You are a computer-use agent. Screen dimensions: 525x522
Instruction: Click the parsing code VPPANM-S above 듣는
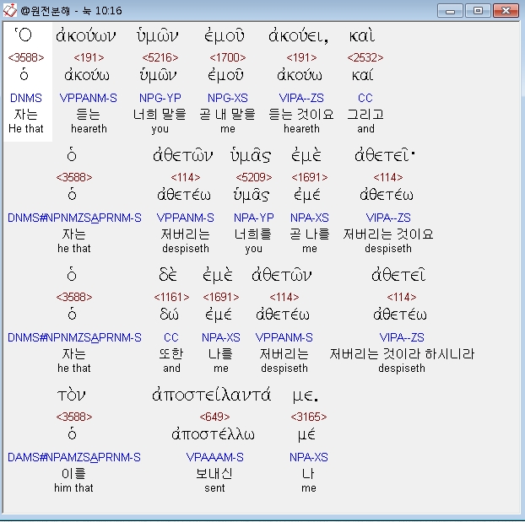coord(89,98)
